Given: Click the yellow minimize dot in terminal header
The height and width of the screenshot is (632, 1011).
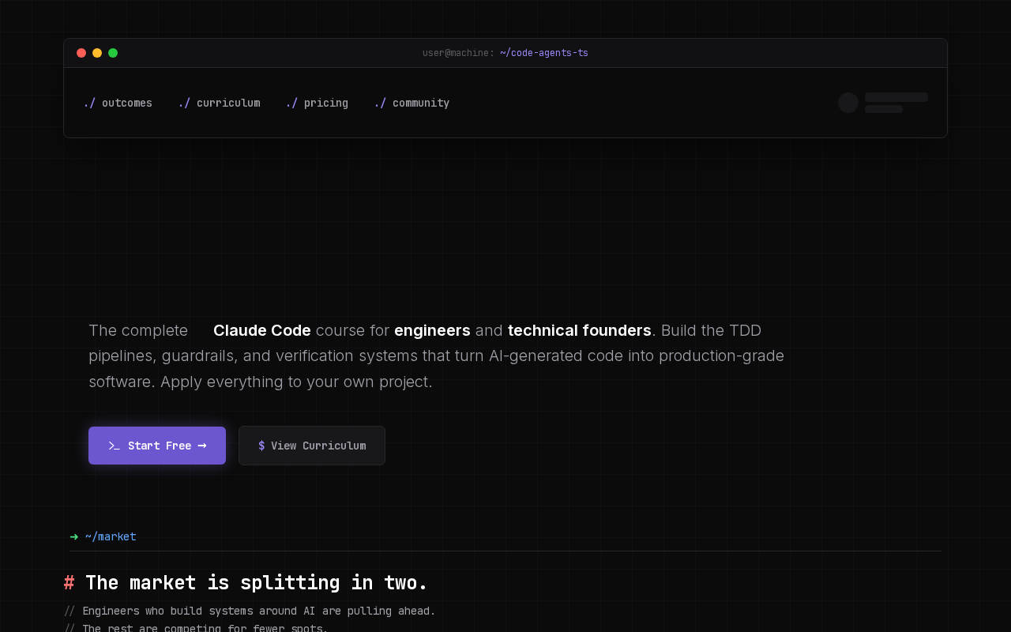Looking at the screenshot, I should 97,53.
